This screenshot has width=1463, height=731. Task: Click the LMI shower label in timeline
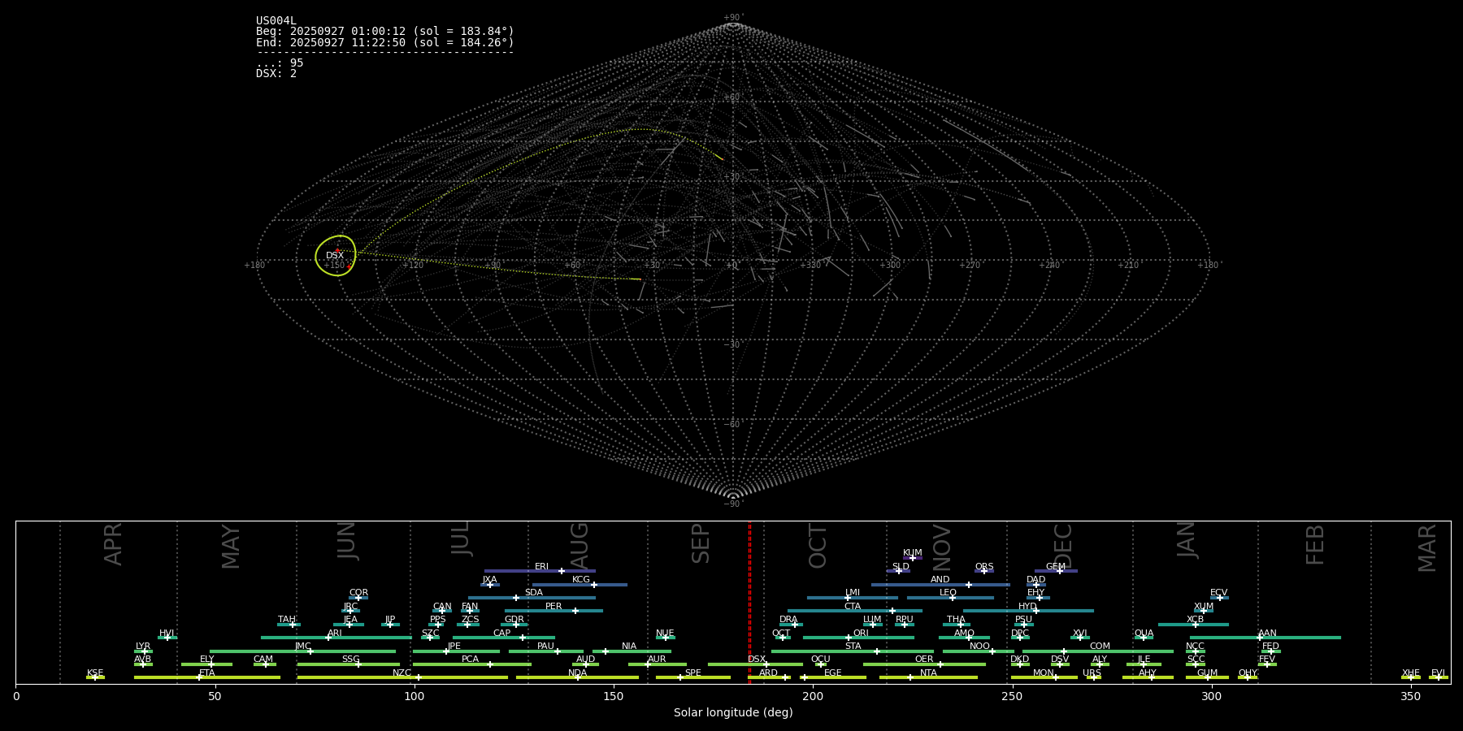(853, 593)
